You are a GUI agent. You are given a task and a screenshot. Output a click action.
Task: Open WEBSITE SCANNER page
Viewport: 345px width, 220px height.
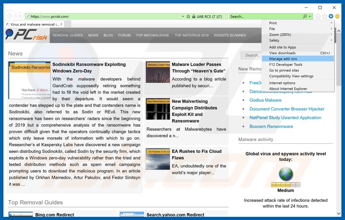point(230,35)
